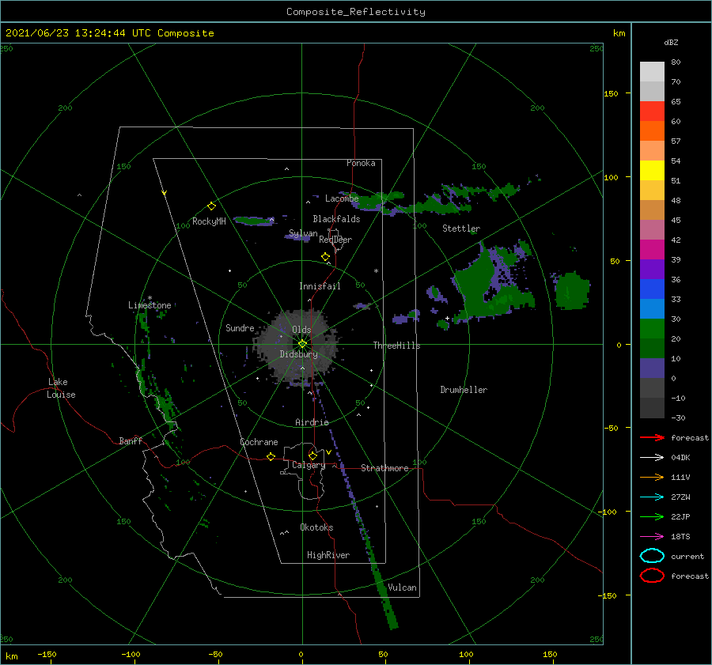
Task: Click the -150 tick on bottom axis
Action: pyautogui.click(x=47, y=654)
